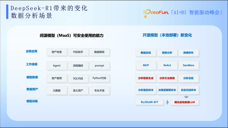Select the MCP box
The width and height of the screenshot is (228, 128).
tap(146, 65)
